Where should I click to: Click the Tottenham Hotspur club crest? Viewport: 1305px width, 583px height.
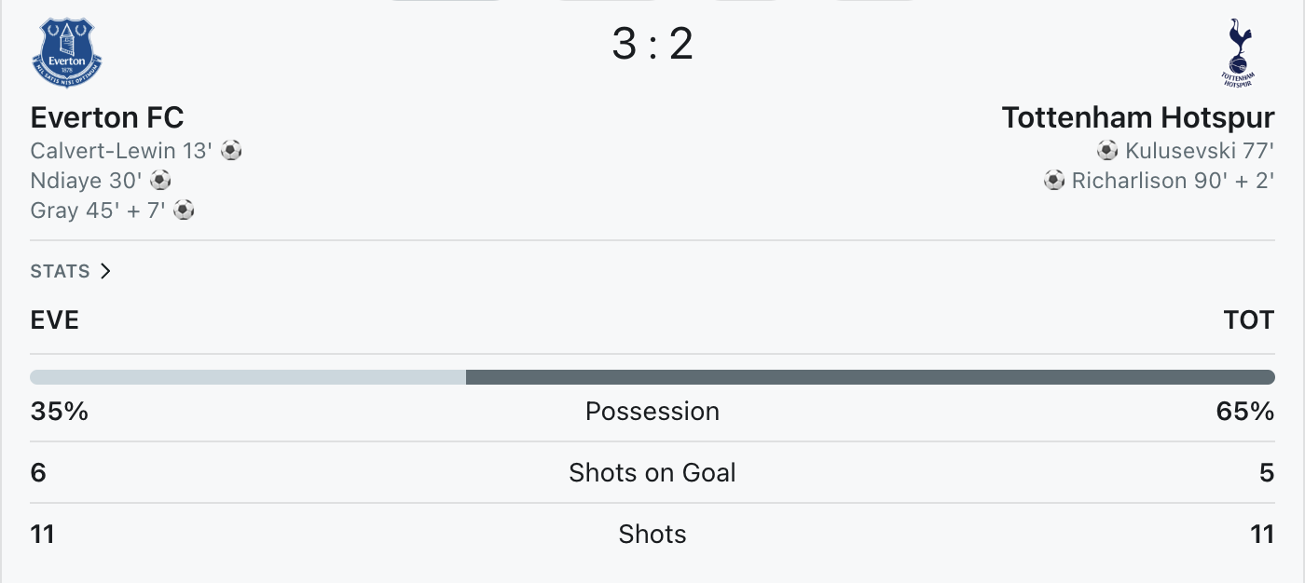[1239, 53]
